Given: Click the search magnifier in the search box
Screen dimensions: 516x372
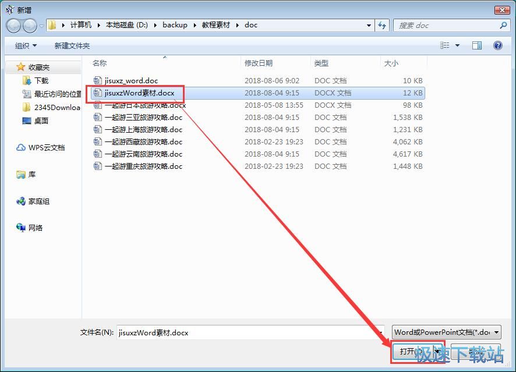Looking at the screenshot, I should (x=503, y=25).
